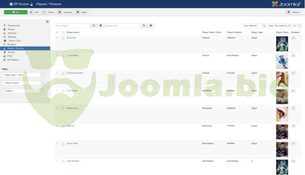Viewport: 305px width, 175px height.
Task: Toggle the Enabled status for Lionel Messi
Action: click(x=293, y=56)
